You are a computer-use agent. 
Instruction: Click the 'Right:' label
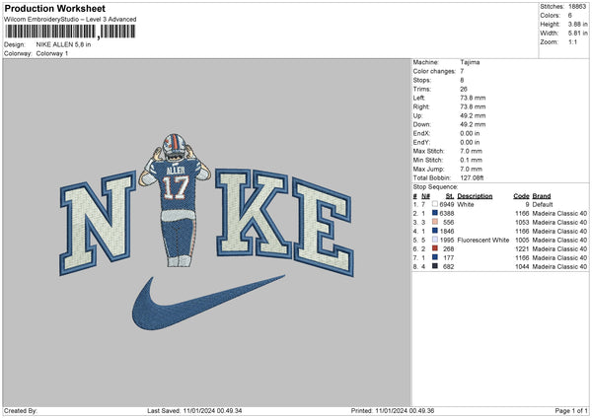pyautogui.click(x=420, y=106)
